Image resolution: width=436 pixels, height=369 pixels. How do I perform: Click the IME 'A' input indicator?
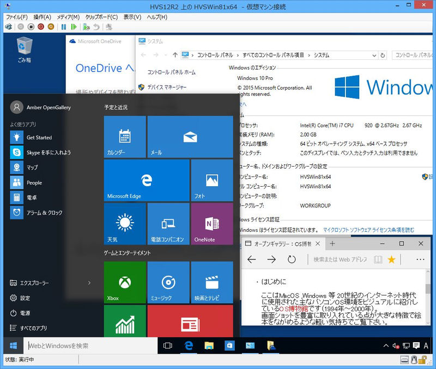426,346
